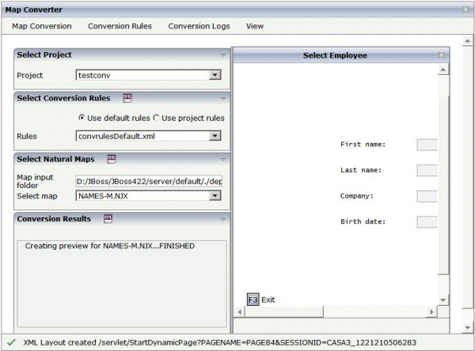
Task: Click the green checkmark status icon
Action: point(11,342)
